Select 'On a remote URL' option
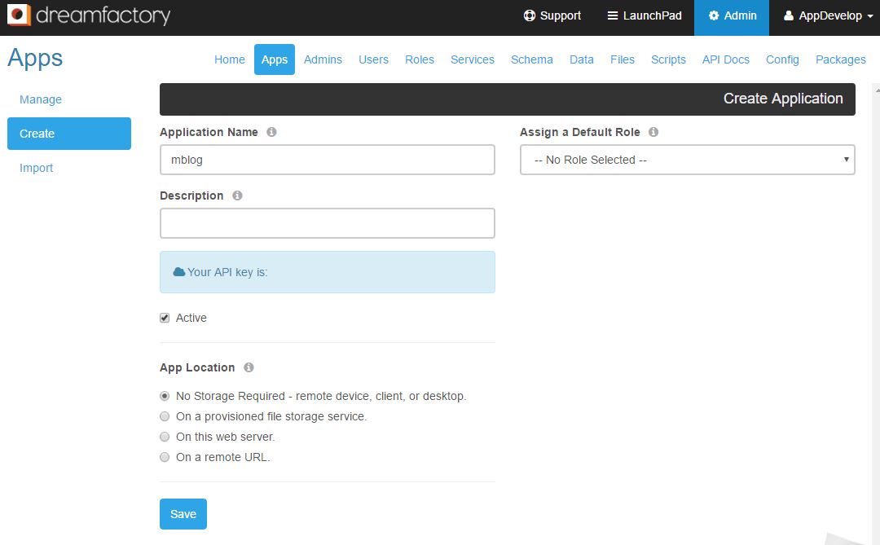880x545 pixels. [x=165, y=457]
